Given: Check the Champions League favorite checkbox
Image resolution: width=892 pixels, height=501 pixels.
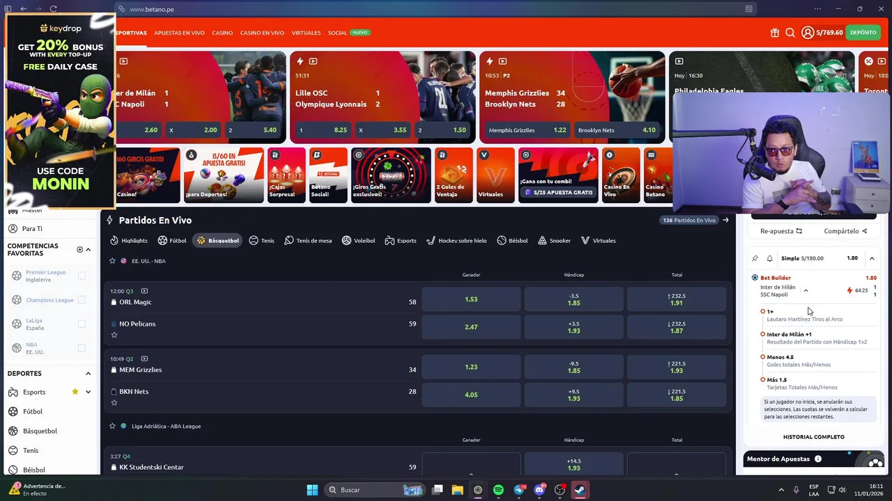Looking at the screenshot, I should pos(82,300).
